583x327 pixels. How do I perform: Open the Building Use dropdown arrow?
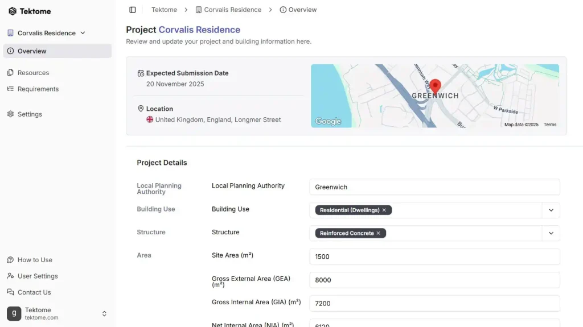[x=551, y=210]
